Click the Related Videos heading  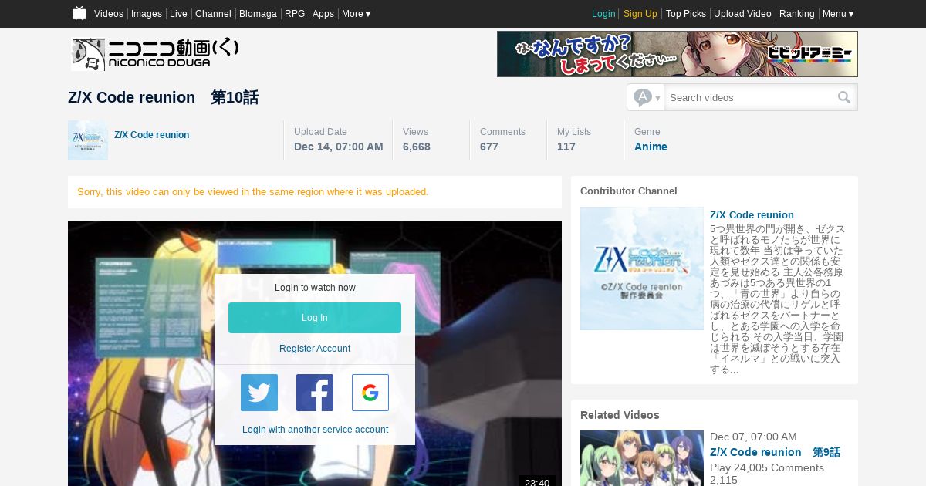pyautogui.click(x=620, y=415)
